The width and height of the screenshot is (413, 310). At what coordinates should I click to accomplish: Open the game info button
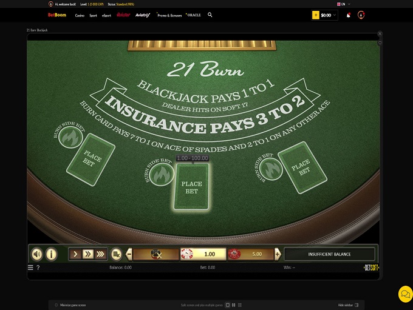pyautogui.click(x=51, y=254)
